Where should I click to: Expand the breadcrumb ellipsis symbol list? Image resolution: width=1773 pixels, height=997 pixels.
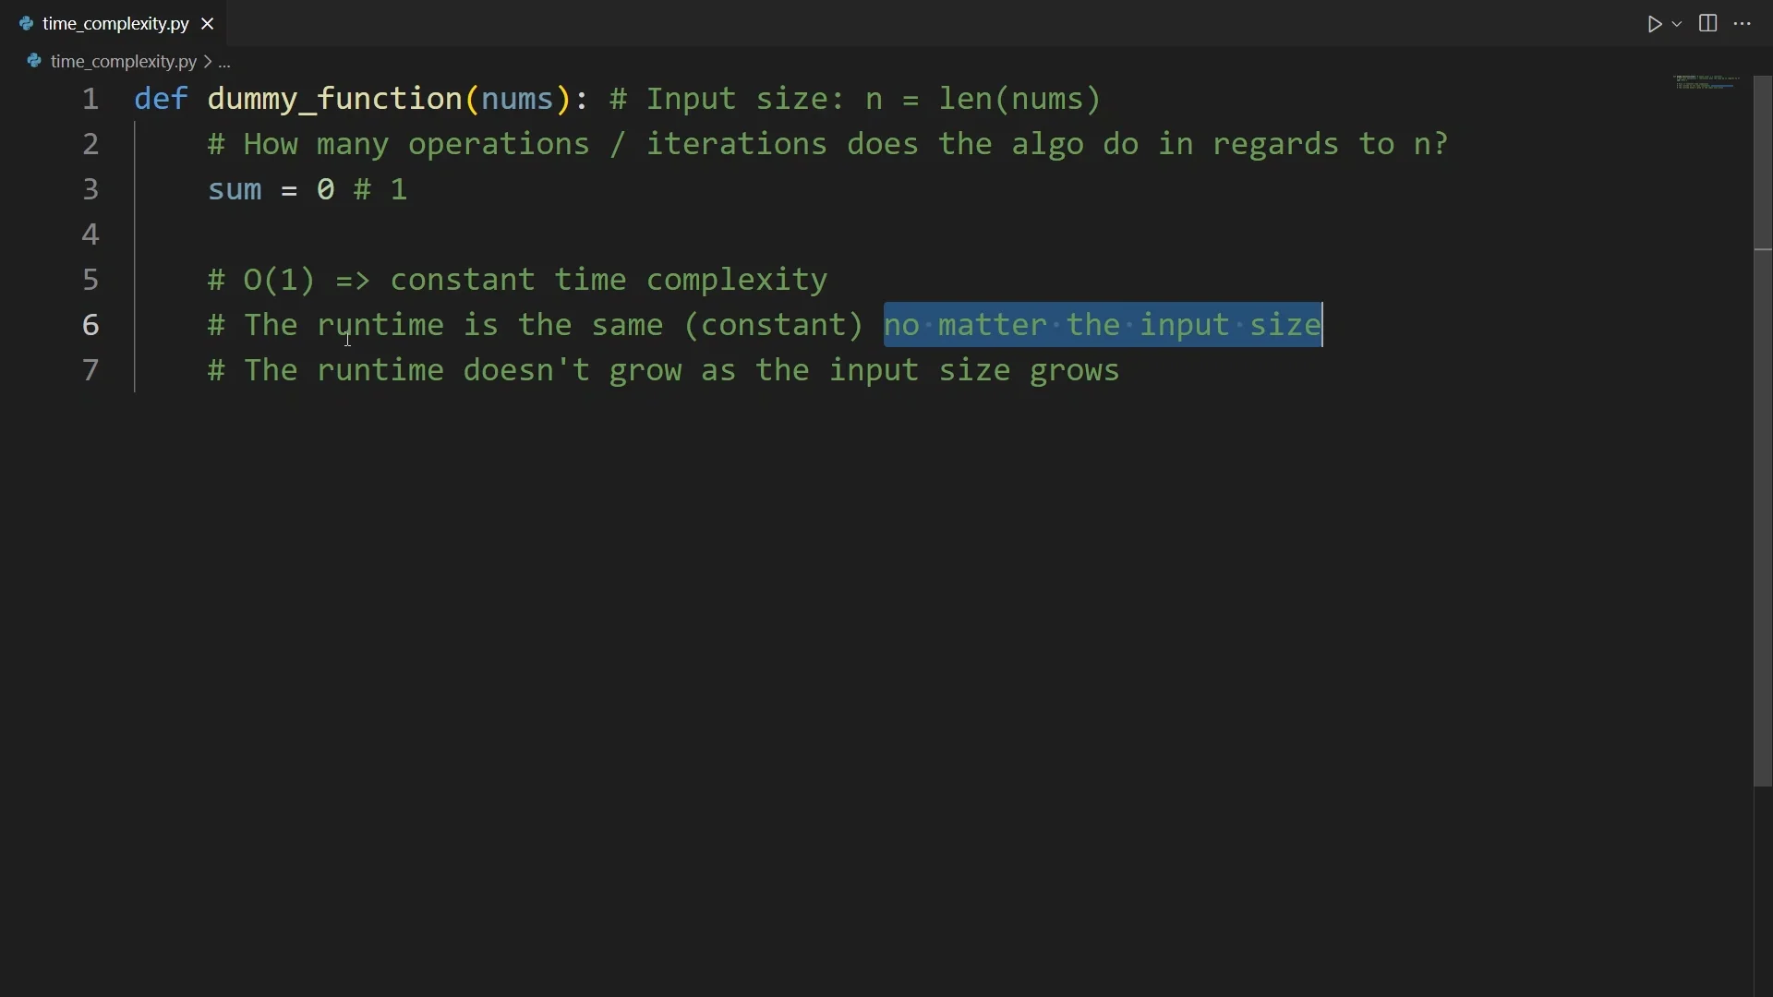(x=225, y=63)
